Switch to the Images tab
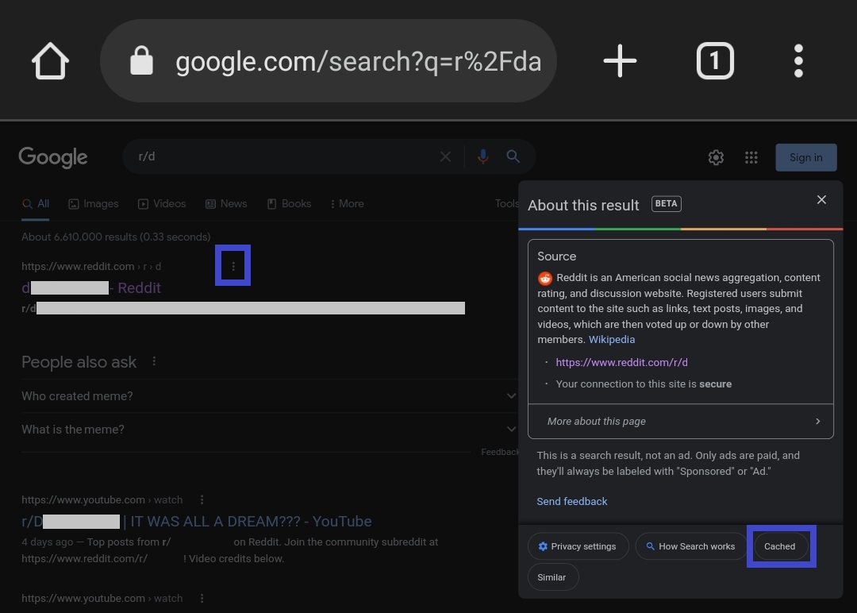The height and width of the screenshot is (613, 857). [94, 204]
